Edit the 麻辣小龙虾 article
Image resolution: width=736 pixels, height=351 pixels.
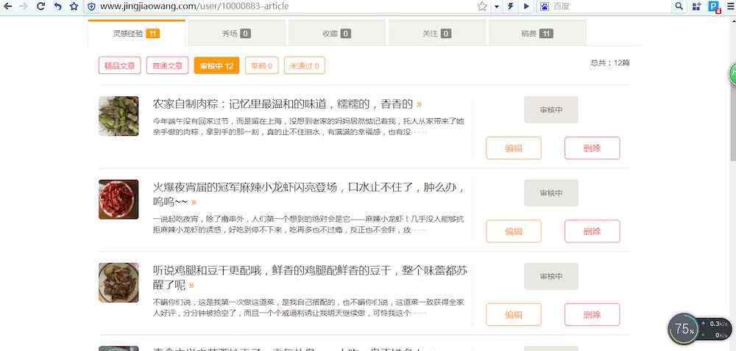[x=514, y=231]
